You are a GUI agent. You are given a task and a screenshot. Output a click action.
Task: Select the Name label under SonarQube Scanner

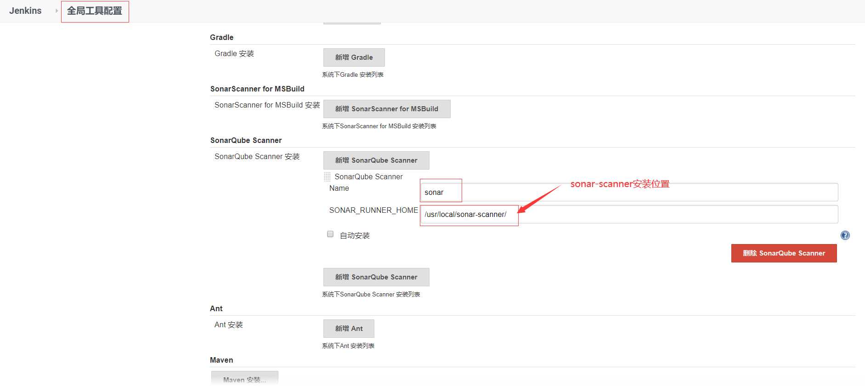point(339,188)
